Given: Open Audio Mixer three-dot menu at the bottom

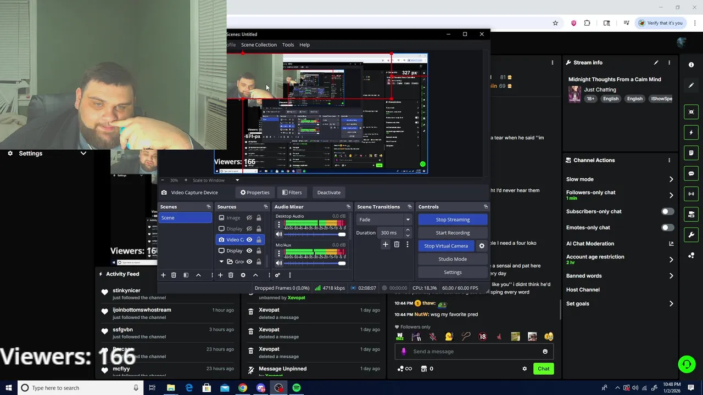Looking at the screenshot, I should click(289, 275).
